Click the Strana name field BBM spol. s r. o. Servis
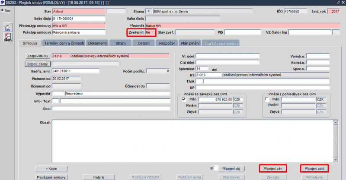 tap(203, 12)
